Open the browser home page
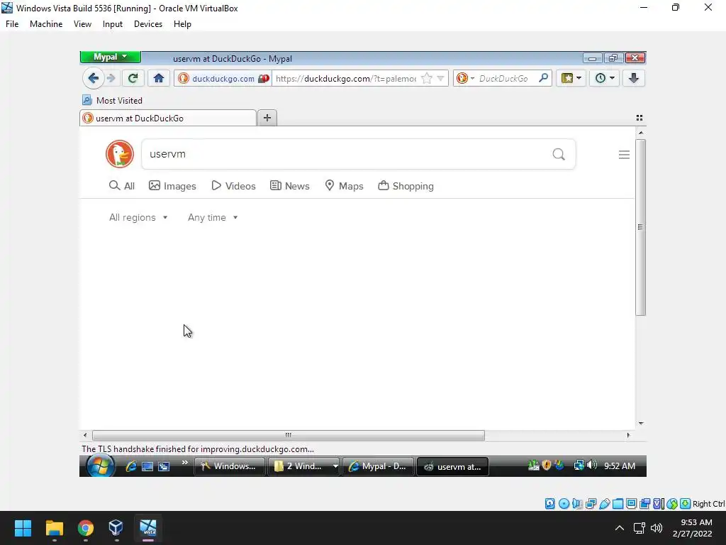The image size is (726, 545). [x=159, y=78]
